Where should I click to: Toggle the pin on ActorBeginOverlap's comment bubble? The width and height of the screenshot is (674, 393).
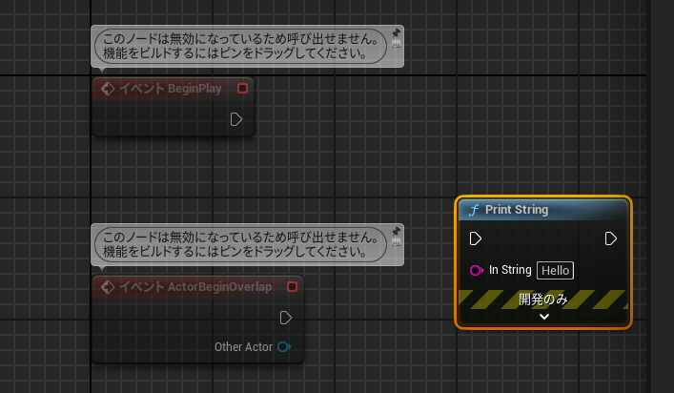pyautogui.click(x=397, y=232)
